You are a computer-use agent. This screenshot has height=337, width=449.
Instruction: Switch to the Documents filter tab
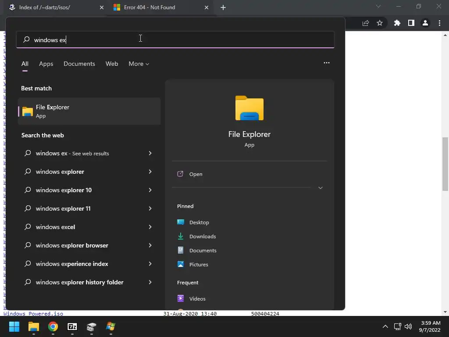pos(79,64)
